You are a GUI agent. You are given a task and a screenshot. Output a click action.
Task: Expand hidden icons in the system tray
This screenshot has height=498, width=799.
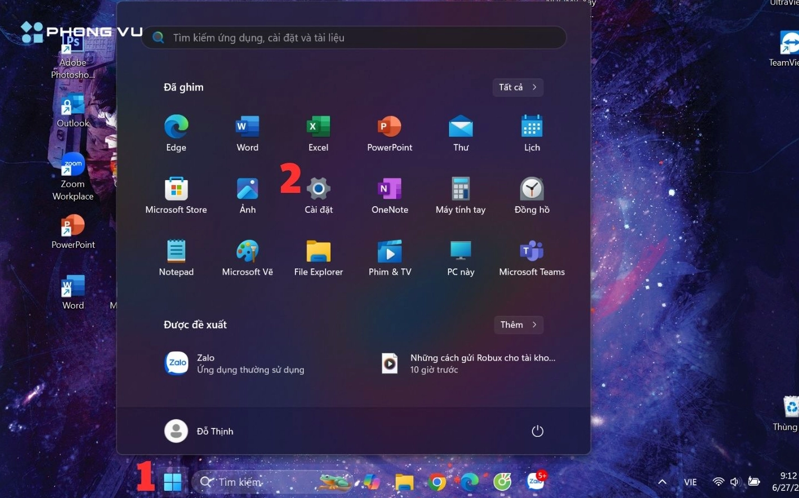662,482
